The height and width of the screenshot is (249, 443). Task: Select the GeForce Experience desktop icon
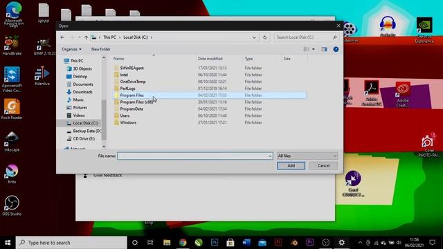point(424,30)
